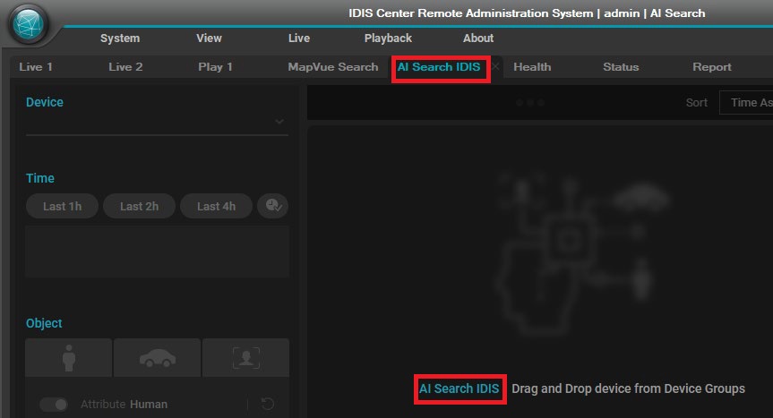Close the AI Search IDIS tab
The width and height of the screenshot is (773, 418).
(495, 67)
